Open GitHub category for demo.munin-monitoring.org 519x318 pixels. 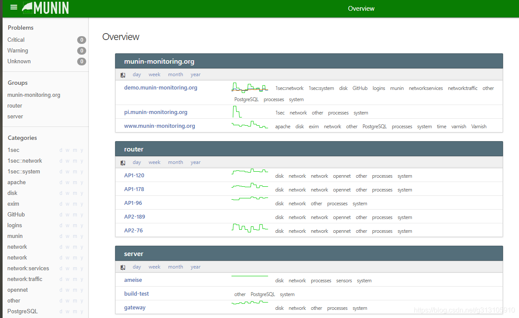(x=360, y=88)
